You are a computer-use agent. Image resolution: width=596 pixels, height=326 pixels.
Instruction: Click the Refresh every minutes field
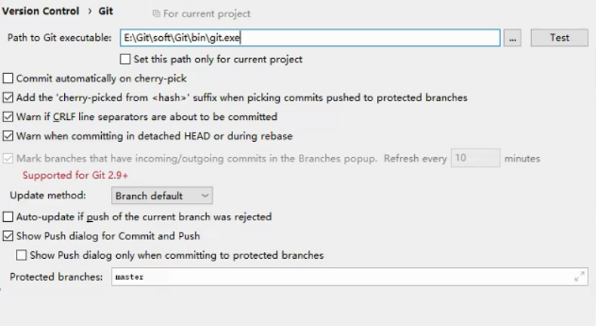pyautogui.click(x=475, y=158)
